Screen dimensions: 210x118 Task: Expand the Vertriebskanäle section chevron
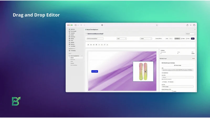[x=75, y=49]
